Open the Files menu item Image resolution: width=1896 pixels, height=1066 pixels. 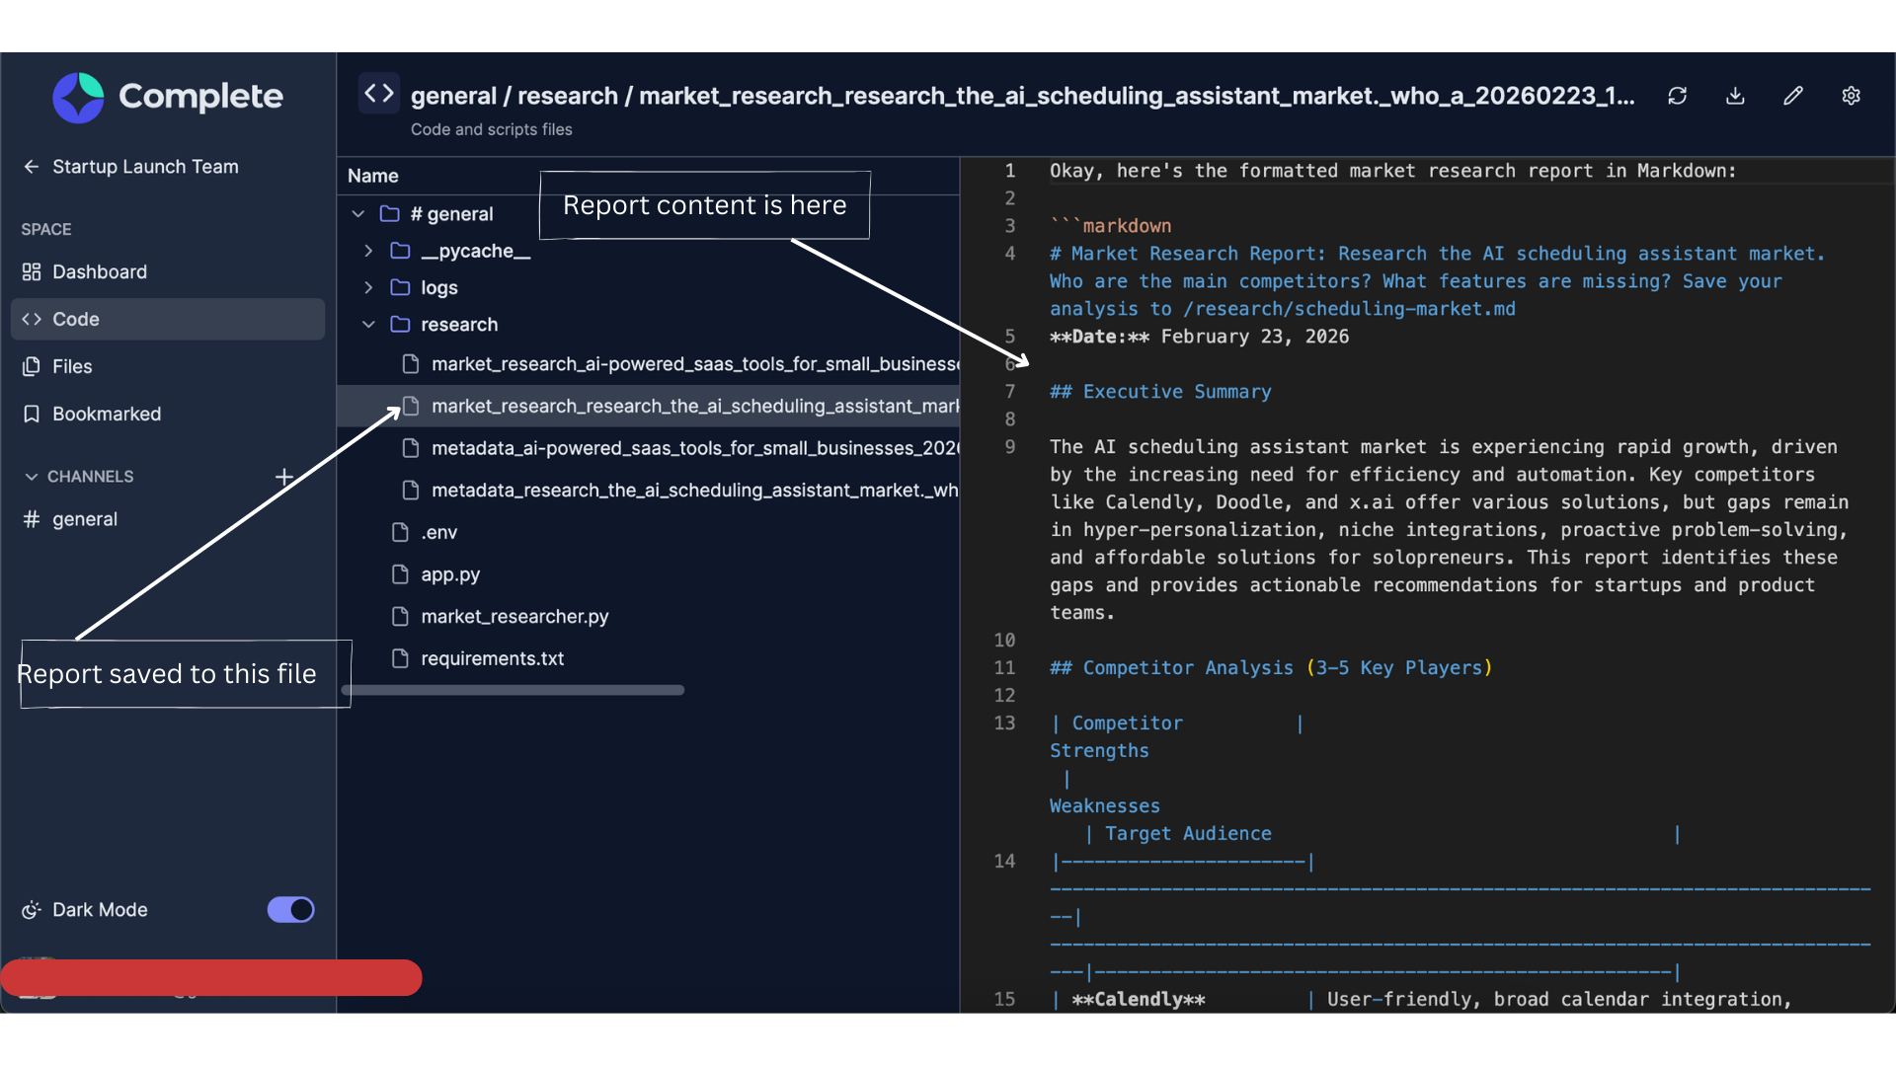(x=72, y=366)
